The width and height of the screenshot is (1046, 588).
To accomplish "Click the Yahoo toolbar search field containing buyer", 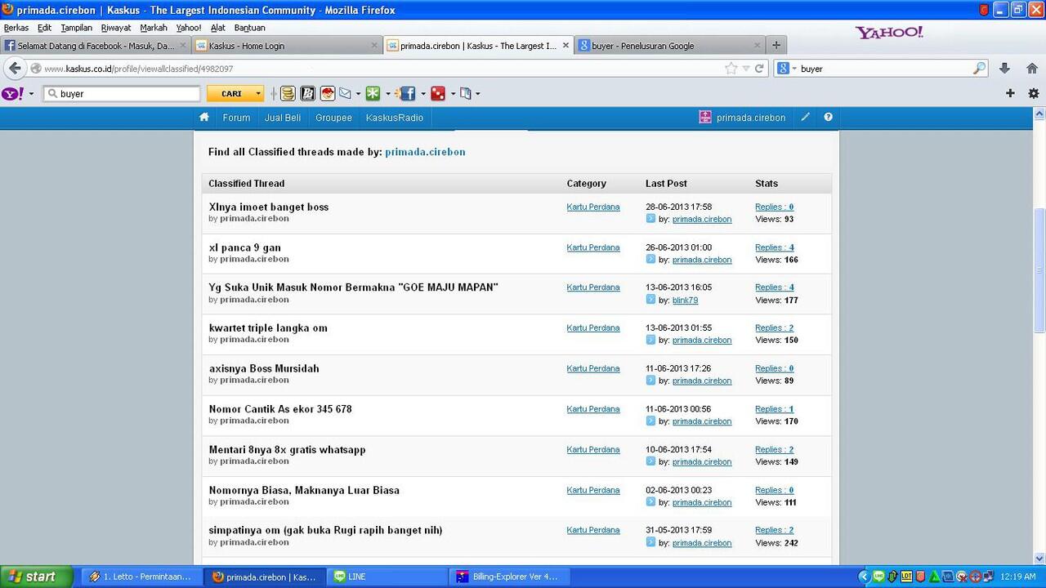I will coord(123,94).
